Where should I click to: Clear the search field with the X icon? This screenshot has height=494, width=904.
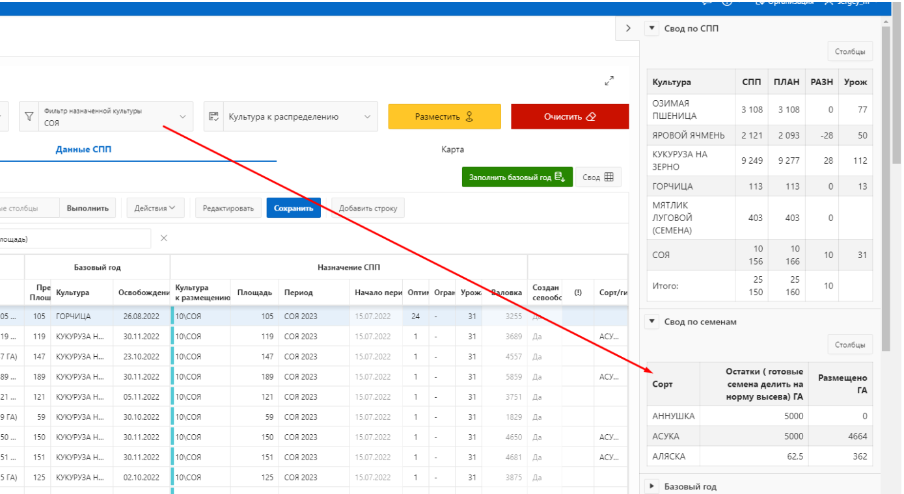coord(164,239)
